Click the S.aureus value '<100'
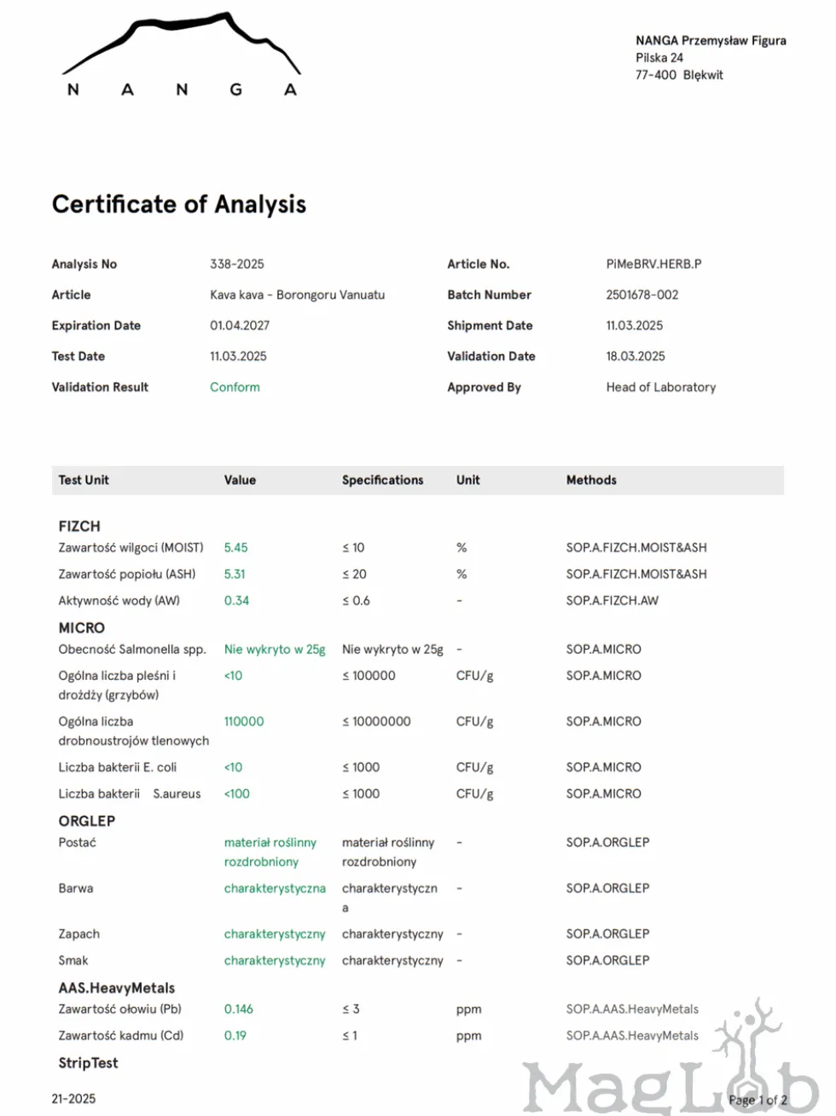The image size is (836, 1116). click(237, 794)
